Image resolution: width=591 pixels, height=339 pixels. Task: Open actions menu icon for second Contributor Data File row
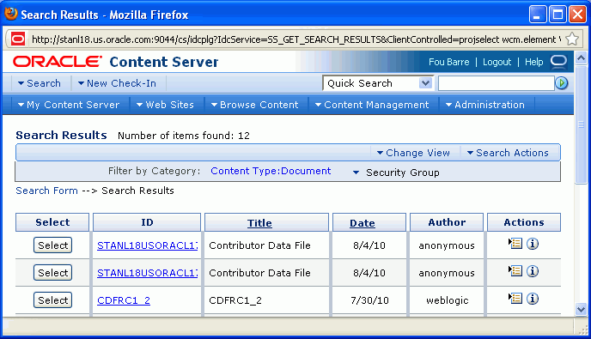pyautogui.click(x=515, y=271)
